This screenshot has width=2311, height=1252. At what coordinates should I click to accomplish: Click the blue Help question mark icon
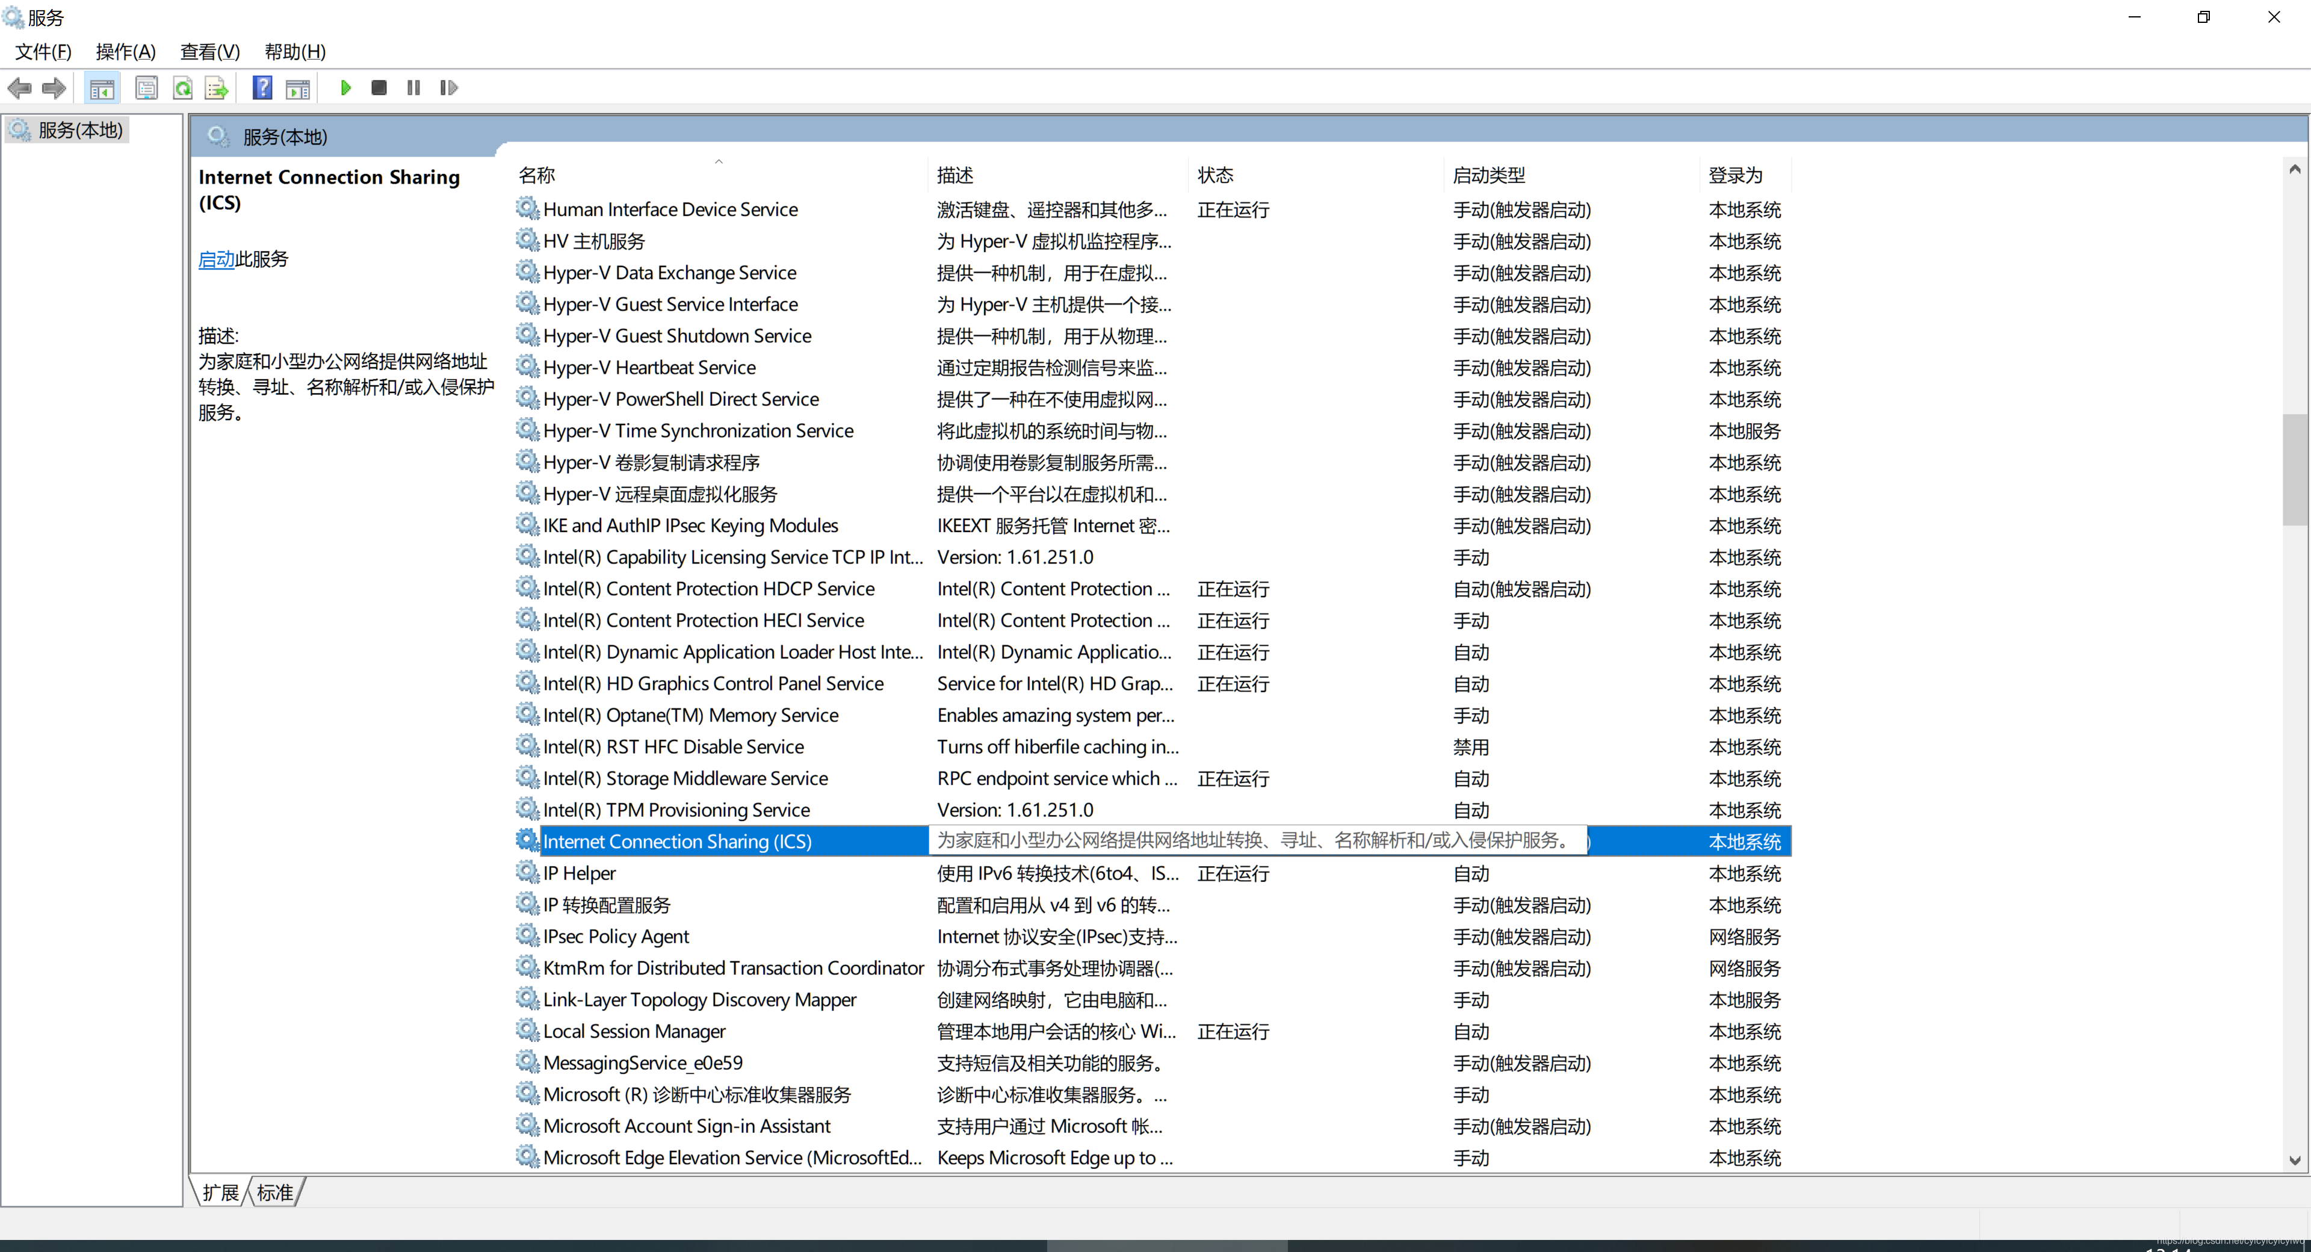pyautogui.click(x=262, y=88)
